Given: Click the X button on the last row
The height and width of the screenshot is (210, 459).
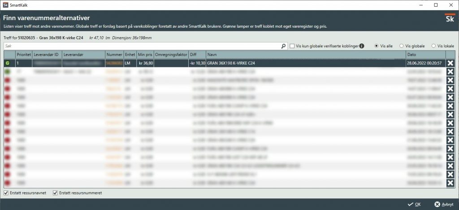Looking at the screenshot, I should (450, 184).
